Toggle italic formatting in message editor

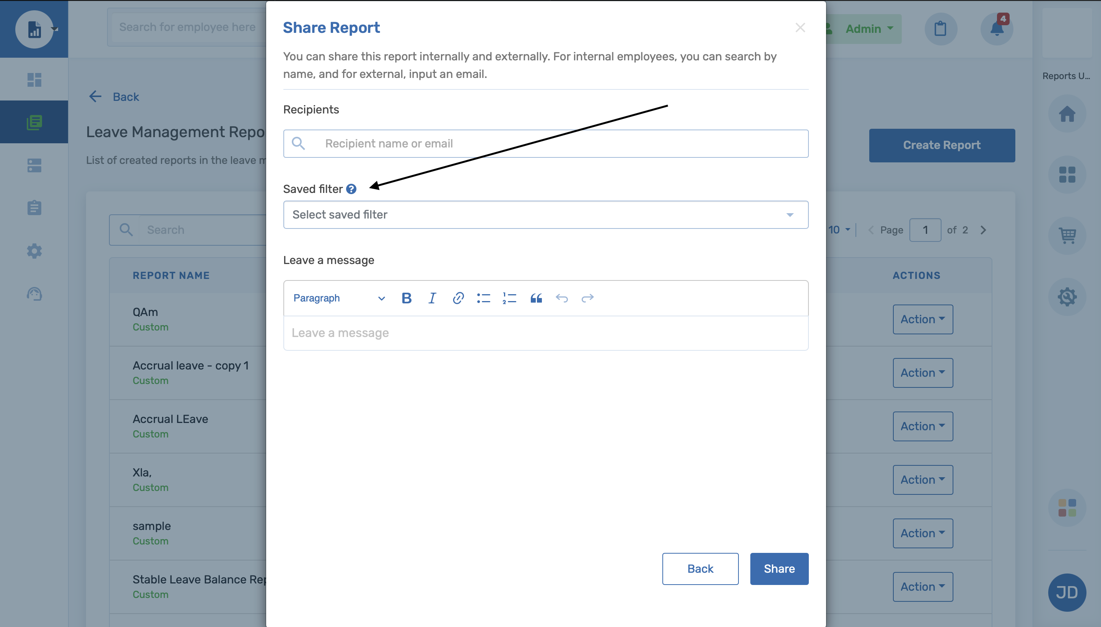pos(432,298)
